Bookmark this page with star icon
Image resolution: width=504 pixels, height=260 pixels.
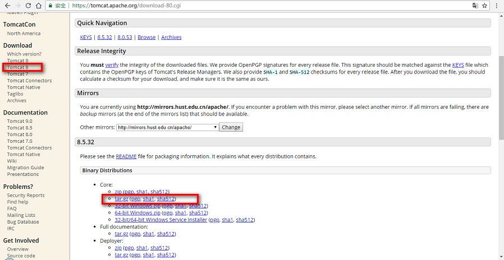tap(484, 6)
